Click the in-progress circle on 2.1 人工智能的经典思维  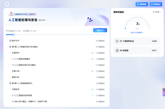click(x=92, y=96)
